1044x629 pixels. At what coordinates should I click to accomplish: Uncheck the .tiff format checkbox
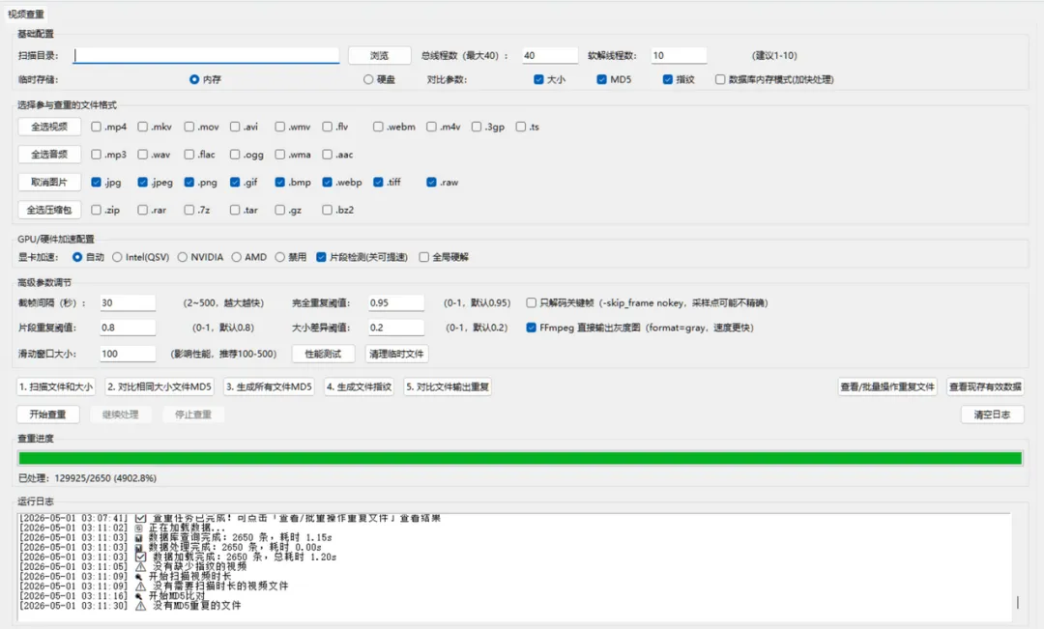[x=378, y=182]
